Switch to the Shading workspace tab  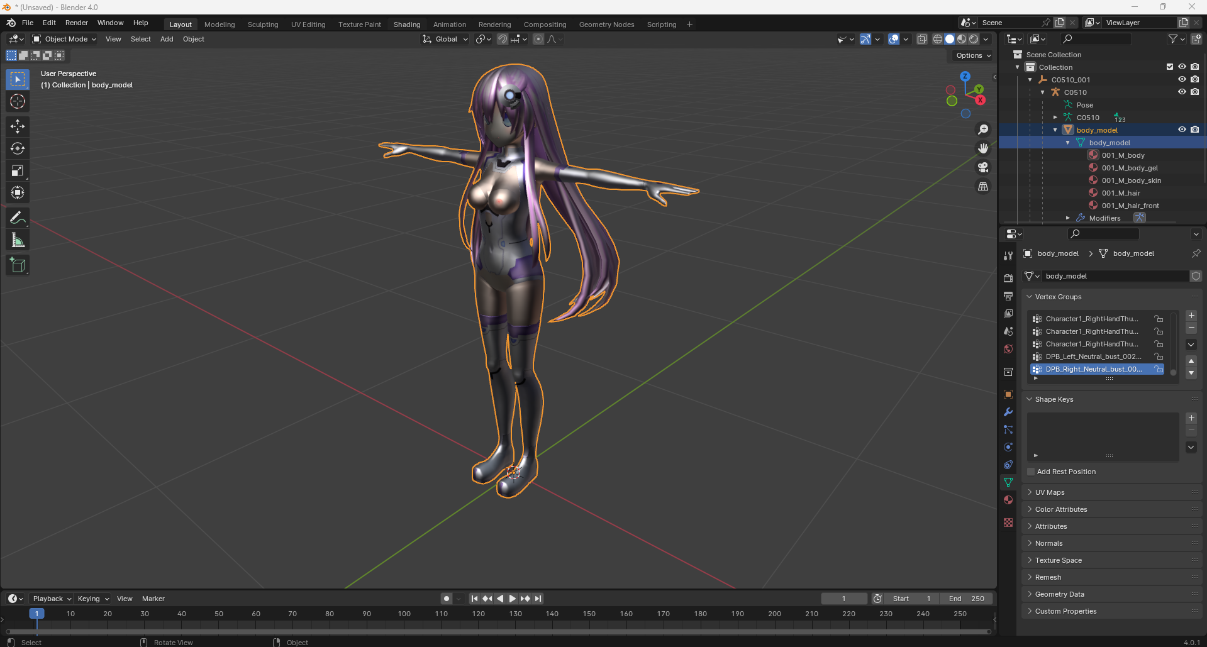(407, 25)
